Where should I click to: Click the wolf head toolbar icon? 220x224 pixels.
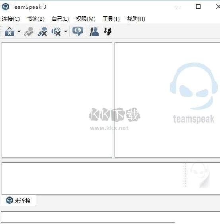click(x=108, y=31)
